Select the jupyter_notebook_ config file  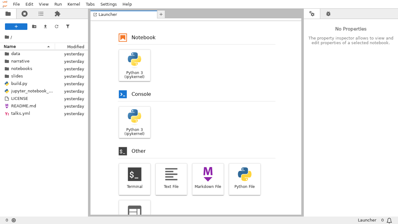(44, 91)
